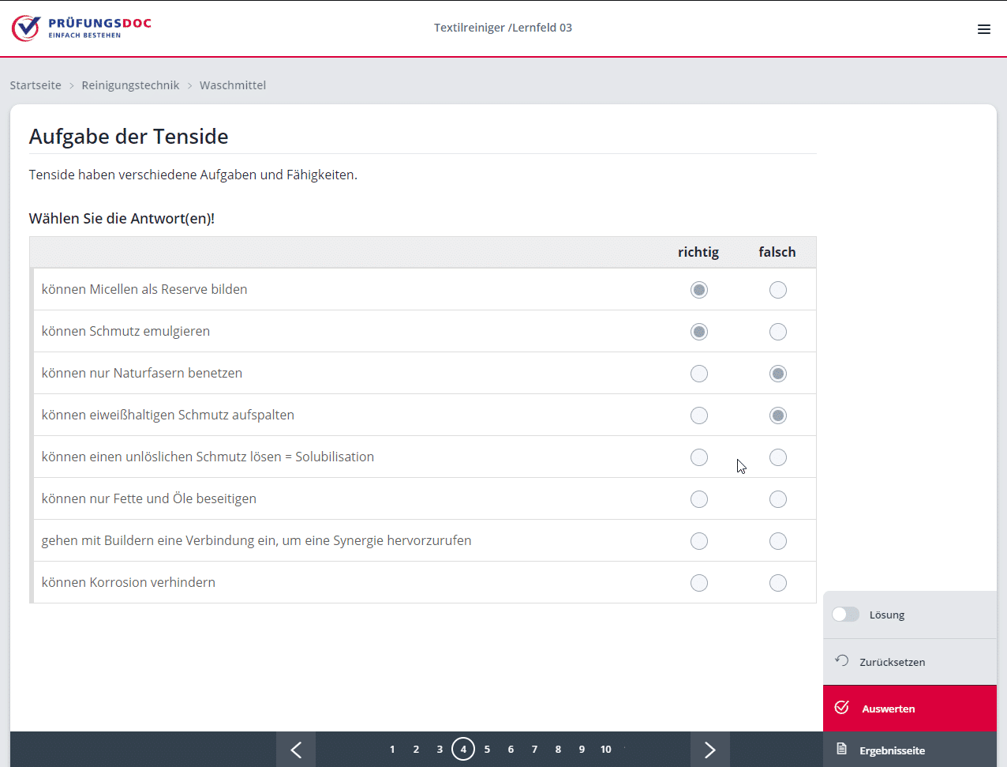Viewport: 1007px width, 767px height.
Task: Change 'Micellen als Reserve bilden' to falsch
Action: click(778, 290)
